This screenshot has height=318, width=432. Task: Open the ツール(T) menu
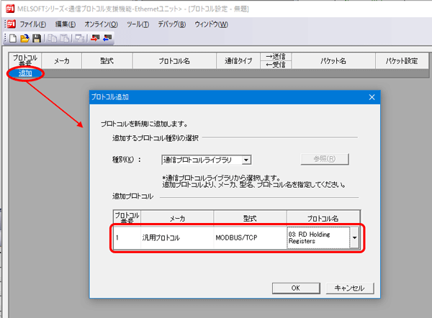(138, 24)
